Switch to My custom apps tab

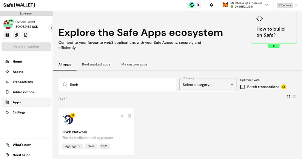coord(134,64)
